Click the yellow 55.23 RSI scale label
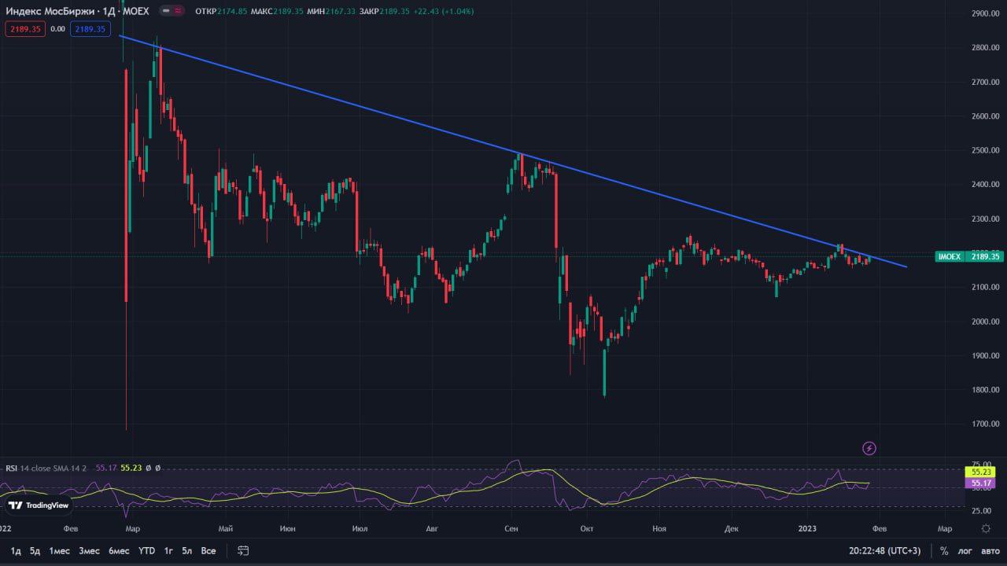 (980, 472)
